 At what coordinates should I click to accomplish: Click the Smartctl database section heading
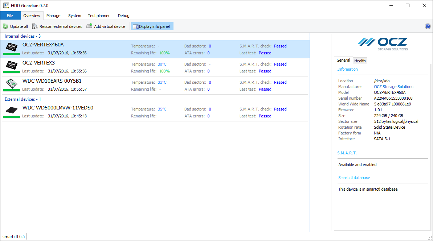pyautogui.click(x=354, y=178)
